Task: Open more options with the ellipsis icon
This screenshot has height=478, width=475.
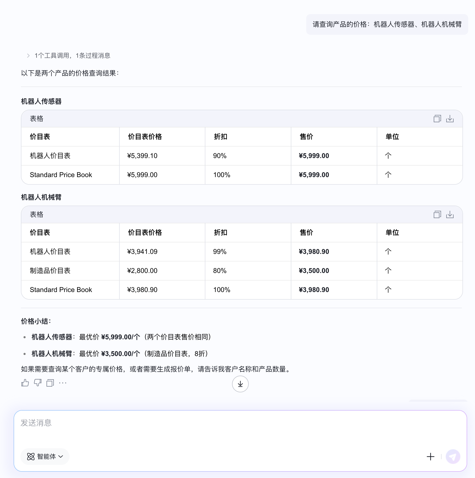Action: click(63, 383)
